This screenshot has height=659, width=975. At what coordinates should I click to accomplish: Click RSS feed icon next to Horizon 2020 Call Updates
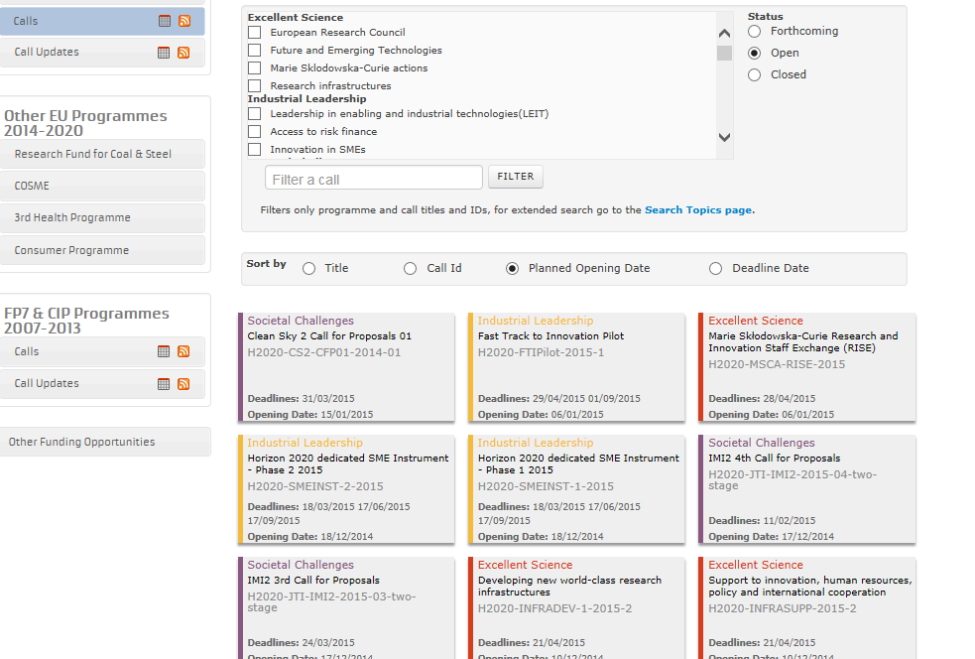tap(183, 53)
